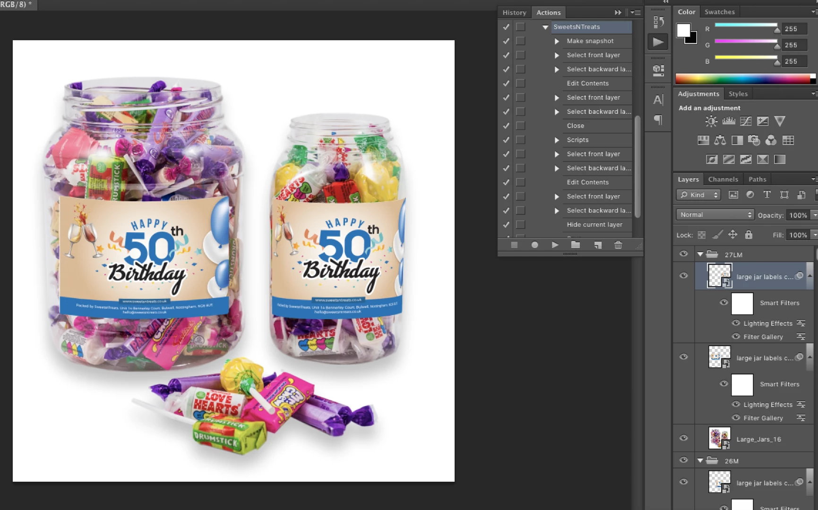
Task: Play the selected action
Action: click(x=555, y=245)
